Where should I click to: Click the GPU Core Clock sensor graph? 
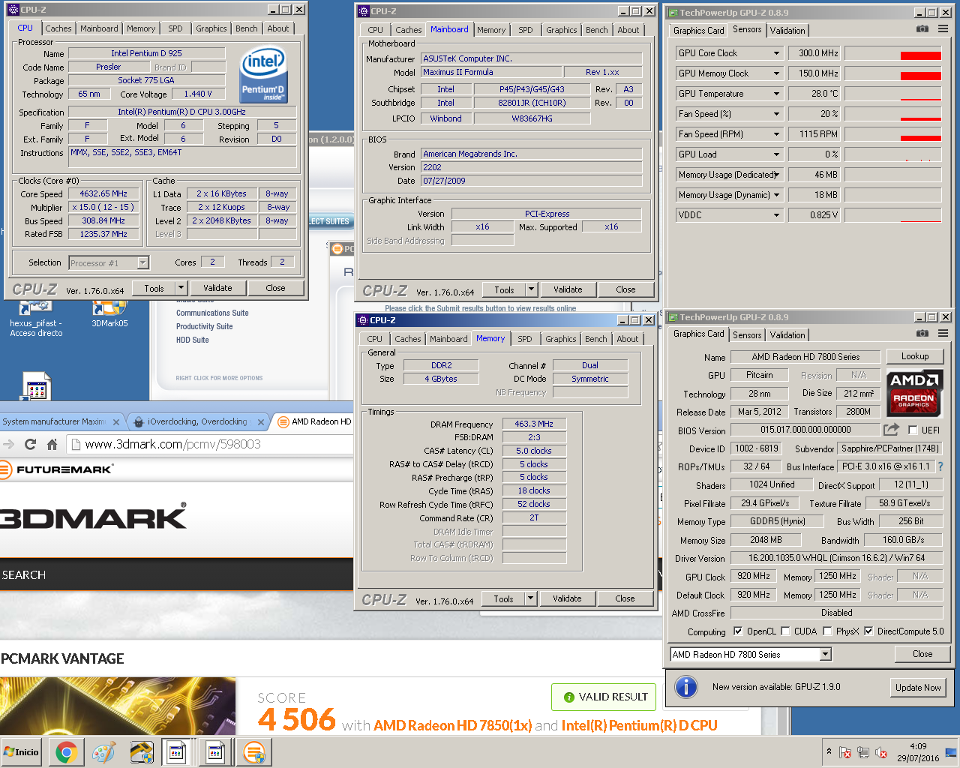coord(892,53)
